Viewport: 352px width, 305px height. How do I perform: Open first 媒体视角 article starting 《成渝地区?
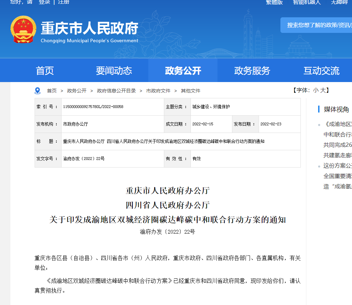[x=337, y=124]
